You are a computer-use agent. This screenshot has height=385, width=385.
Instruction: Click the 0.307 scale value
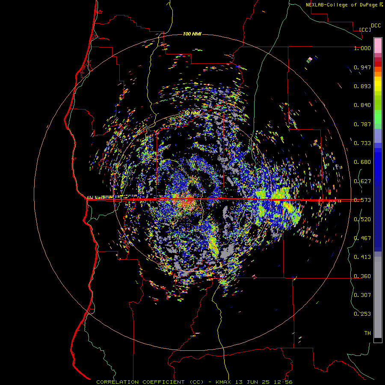click(x=362, y=295)
